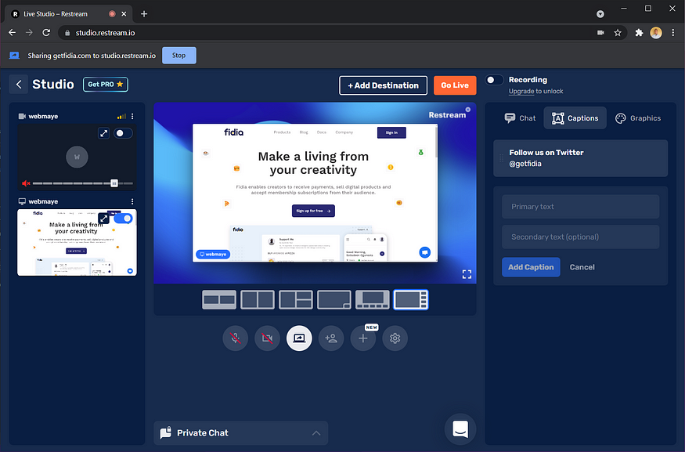Unmute the microphone button
Image resolution: width=685 pixels, height=452 pixels.
click(x=236, y=338)
